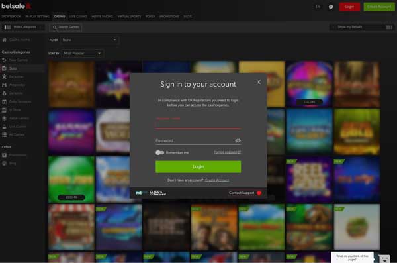This screenshot has height=263, width=397.
Task: Go to the Live Casino menu
Action: coord(78,17)
